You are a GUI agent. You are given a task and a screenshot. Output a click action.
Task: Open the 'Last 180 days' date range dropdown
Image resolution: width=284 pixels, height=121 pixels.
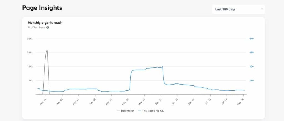(239, 9)
